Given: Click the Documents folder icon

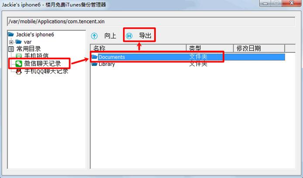Looking at the screenshot, I should (94, 57).
